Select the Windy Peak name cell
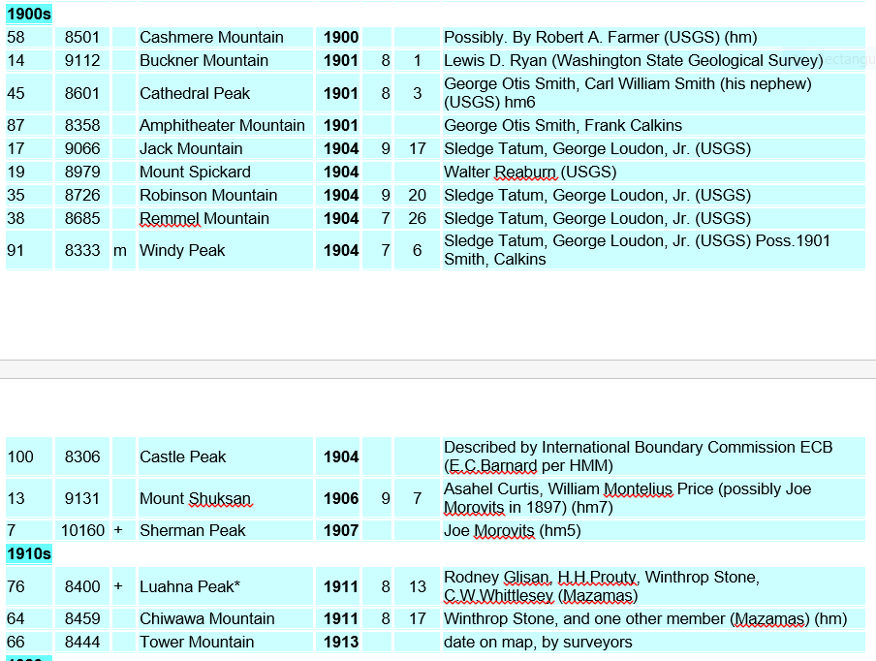Viewport: 876px width, 661px height. coord(226,250)
